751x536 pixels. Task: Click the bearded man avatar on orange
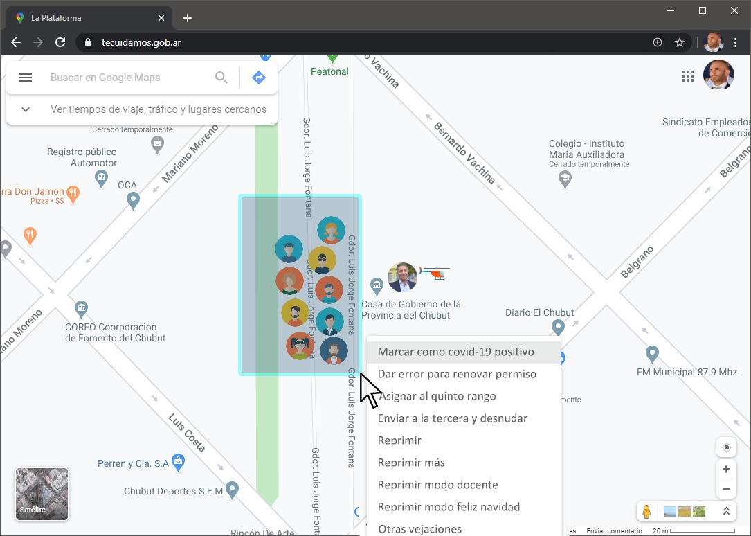click(329, 289)
